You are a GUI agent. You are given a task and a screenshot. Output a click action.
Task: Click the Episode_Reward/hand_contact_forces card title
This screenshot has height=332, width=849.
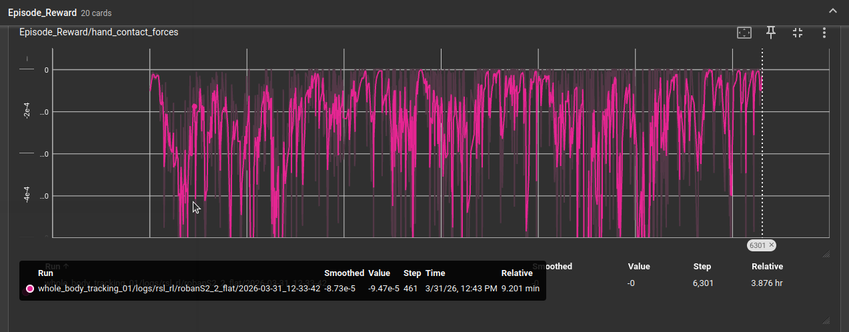pyautogui.click(x=99, y=32)
